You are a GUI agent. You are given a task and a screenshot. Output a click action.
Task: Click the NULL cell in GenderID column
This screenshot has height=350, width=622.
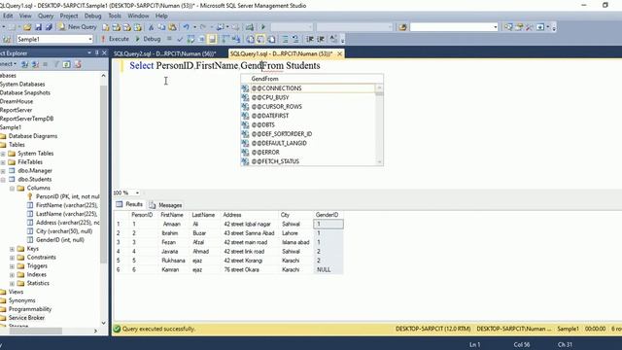pos(328,269)
